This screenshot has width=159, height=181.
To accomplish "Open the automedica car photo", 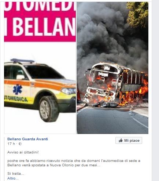I will tap(40, 68).
